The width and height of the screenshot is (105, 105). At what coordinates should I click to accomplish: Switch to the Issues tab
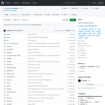[14, 15]
